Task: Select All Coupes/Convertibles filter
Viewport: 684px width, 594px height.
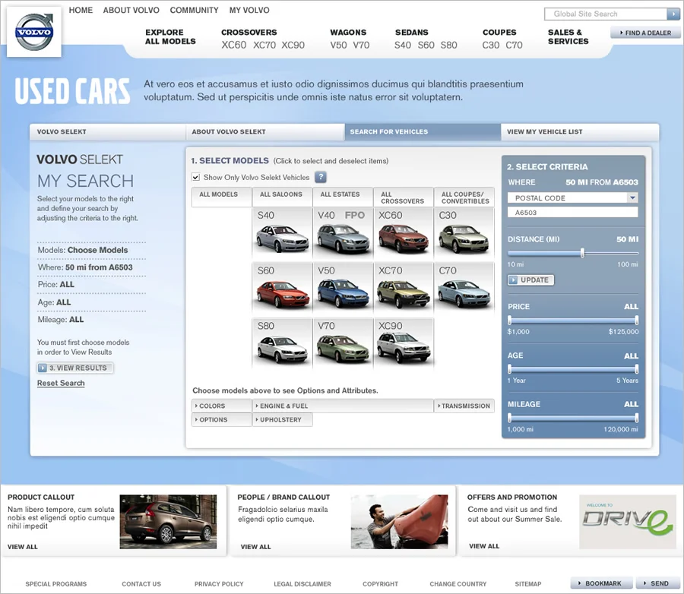Action: click(x=464, y=197)
